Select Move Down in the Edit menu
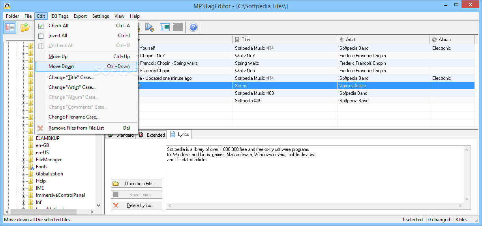482x226 pixels. (x=86, y=66)
